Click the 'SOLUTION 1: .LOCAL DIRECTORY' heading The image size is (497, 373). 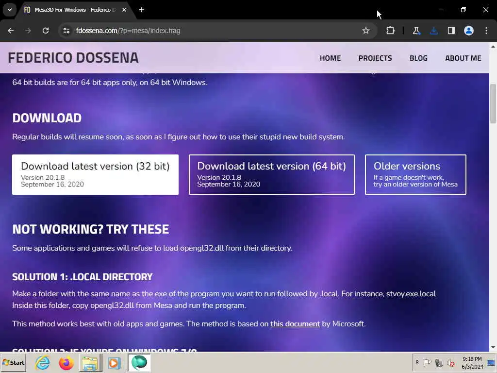click(x=83, y=276)
